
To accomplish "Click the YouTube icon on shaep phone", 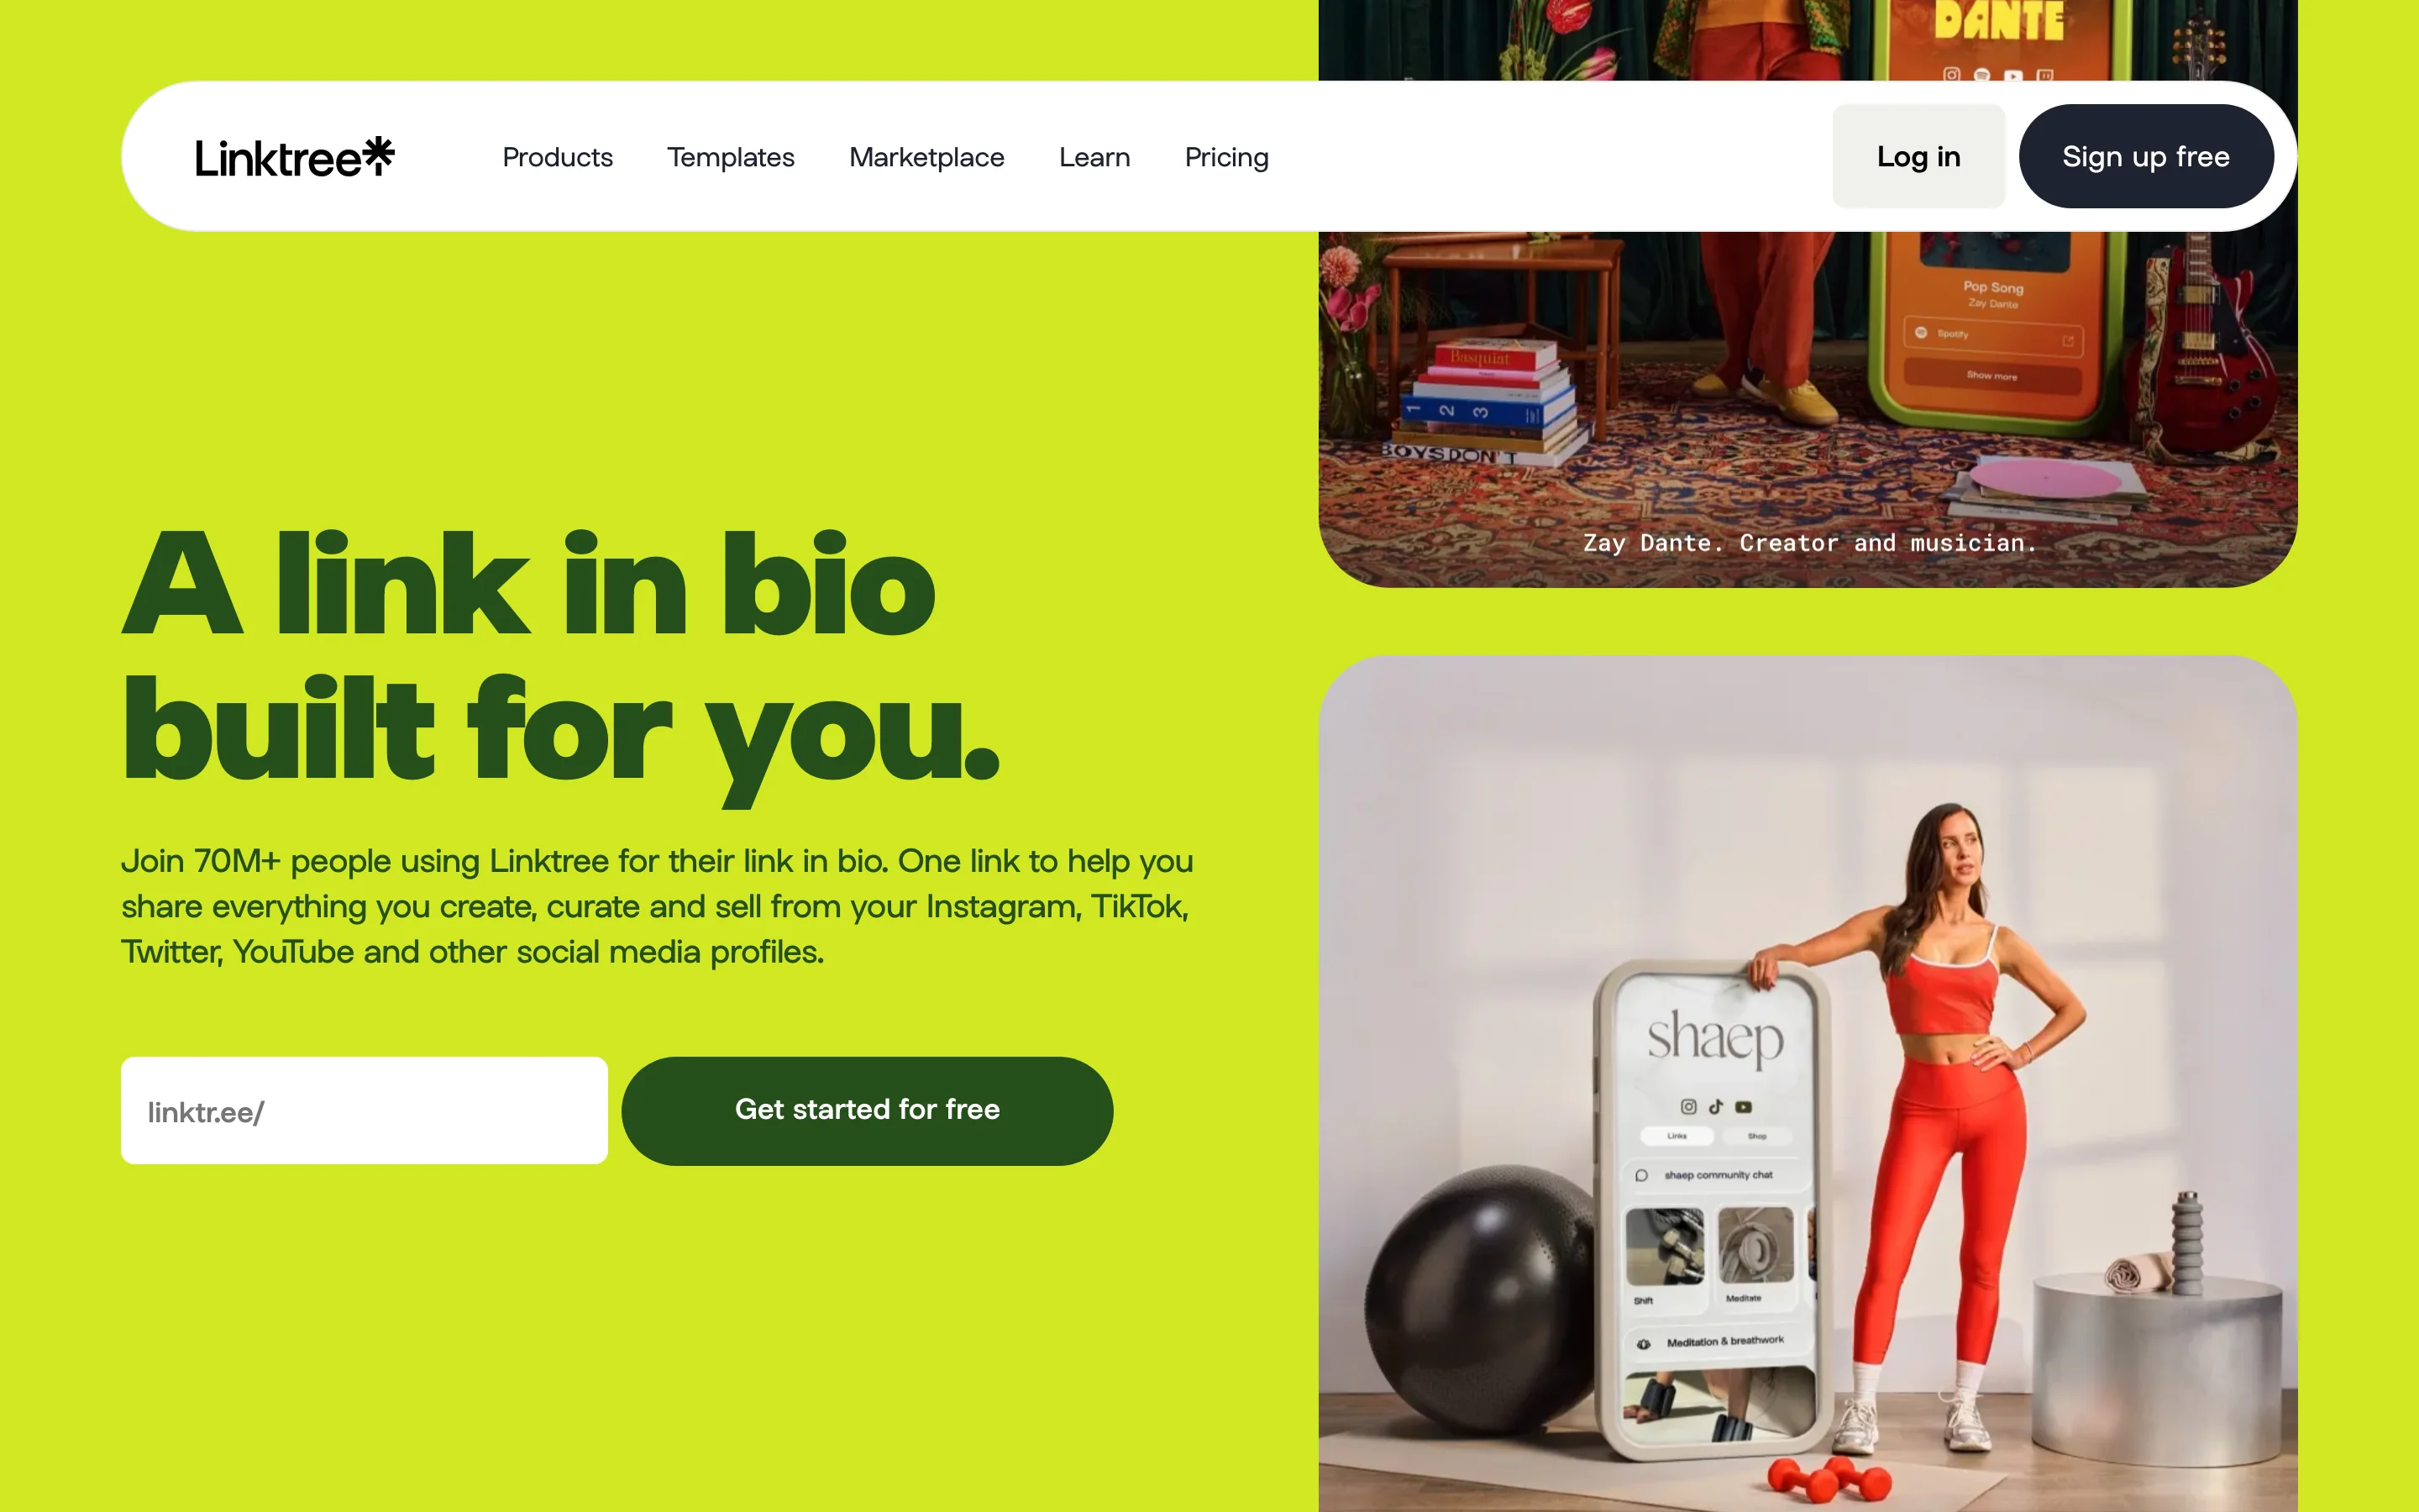I will click(x=1744, y=1107).
